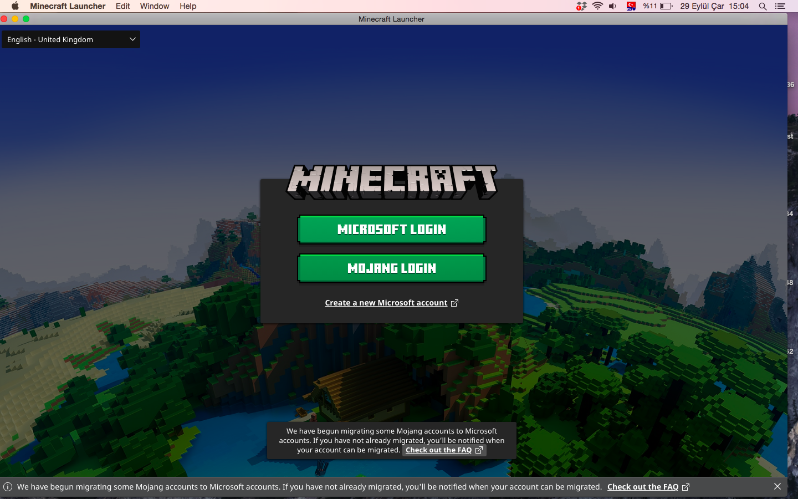Zoom the window with the green button
The height and width of the screenshot is (499, 798).
point(26,19)
